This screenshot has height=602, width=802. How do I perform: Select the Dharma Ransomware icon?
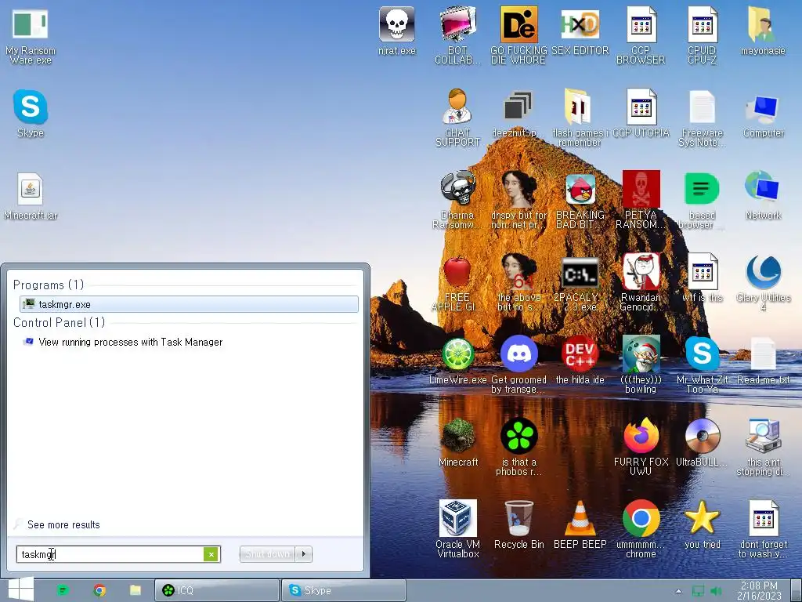[x=457, y=200]
